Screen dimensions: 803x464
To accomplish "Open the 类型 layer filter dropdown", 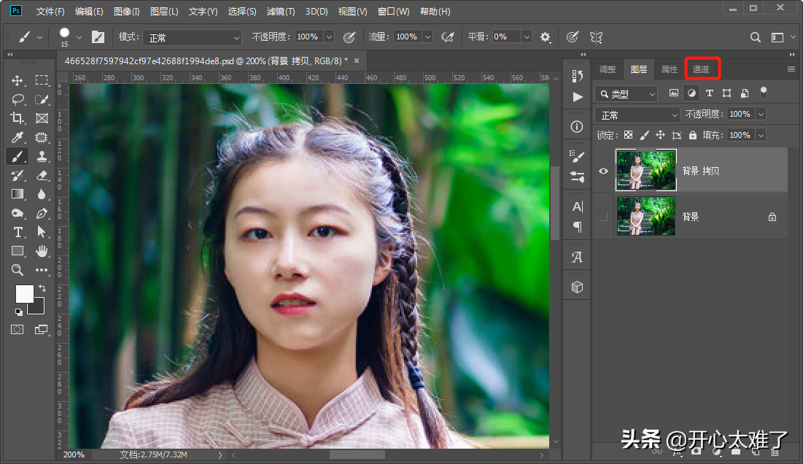I will tap(627, 94).
